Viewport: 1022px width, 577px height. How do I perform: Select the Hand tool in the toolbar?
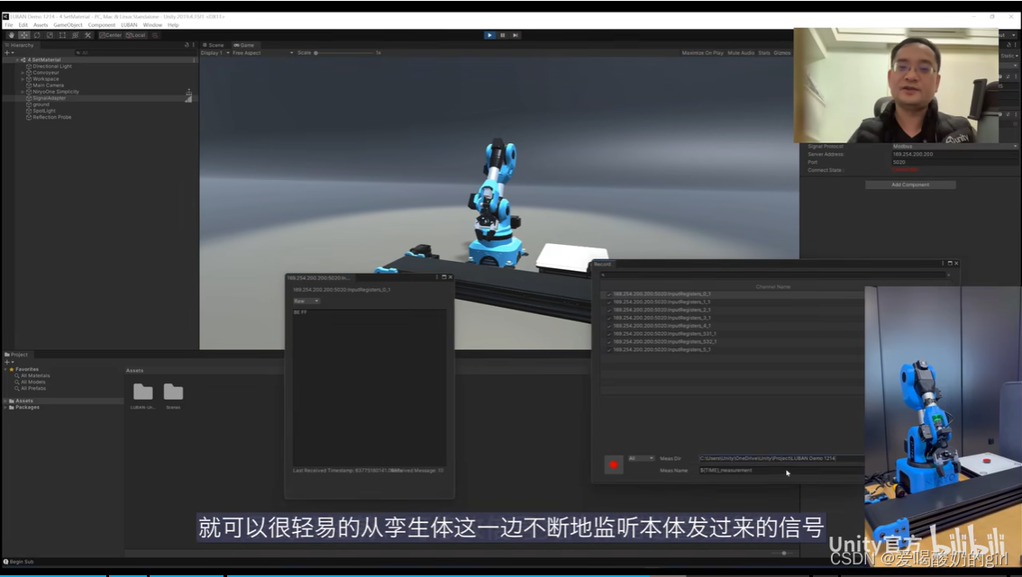coord(11,35)
